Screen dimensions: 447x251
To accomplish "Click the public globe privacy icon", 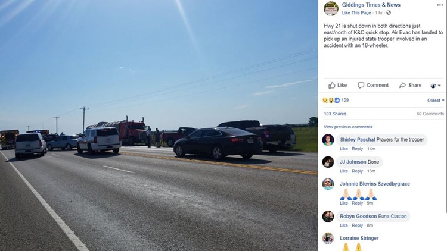I will 389,13.
